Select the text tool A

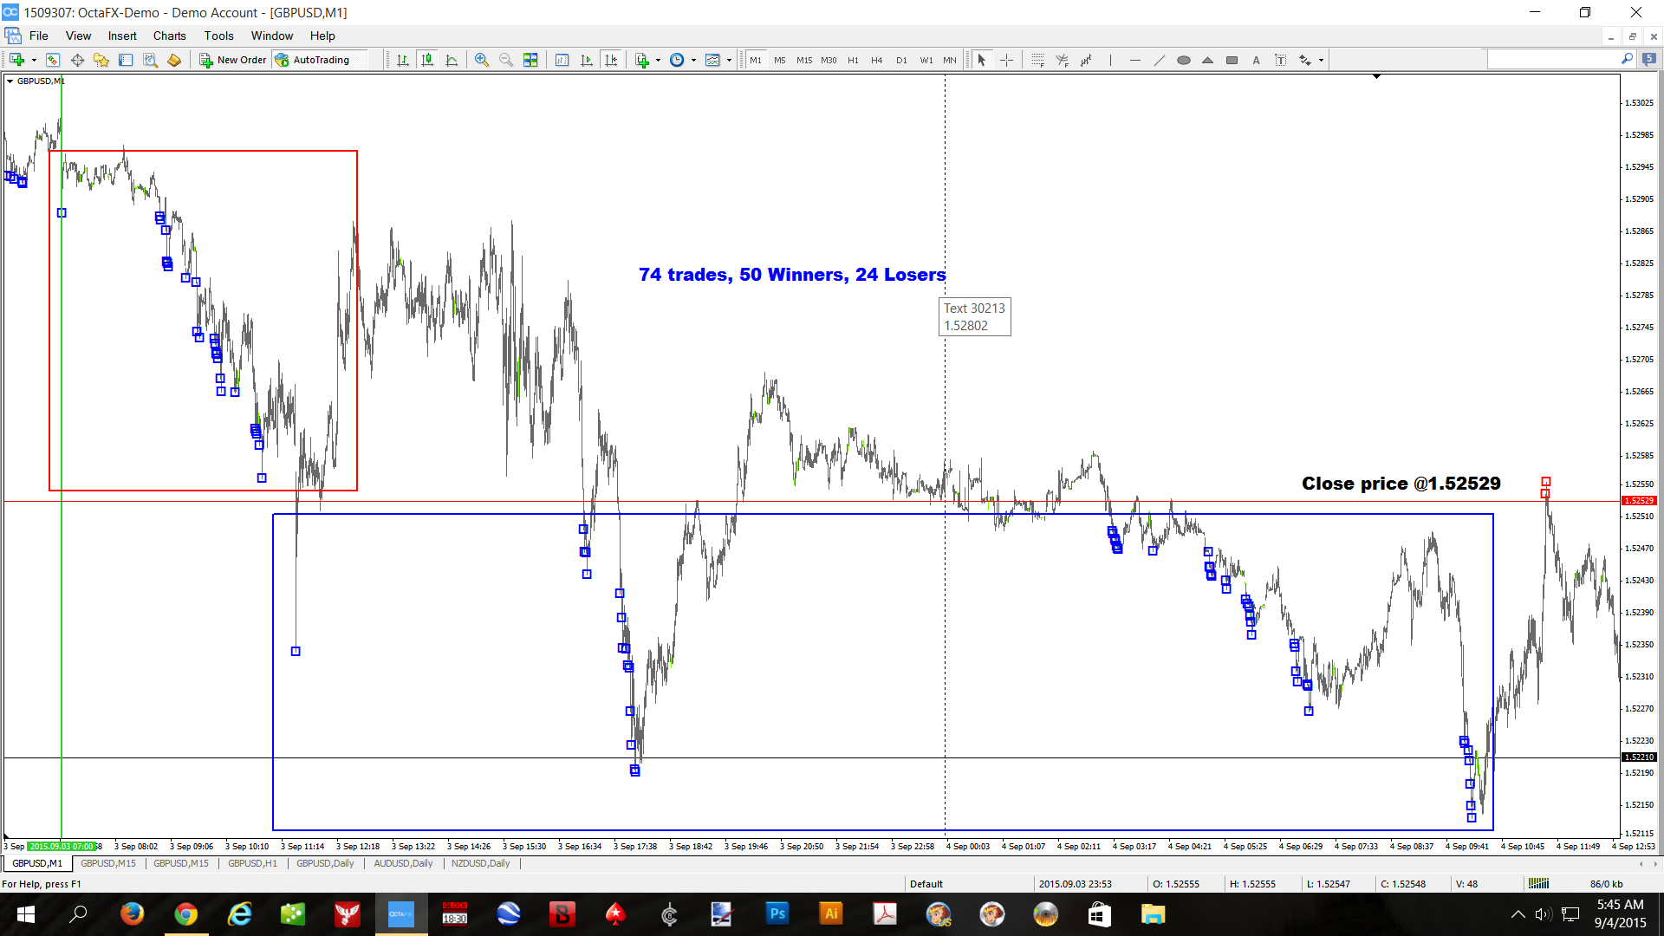point(1256,60)
